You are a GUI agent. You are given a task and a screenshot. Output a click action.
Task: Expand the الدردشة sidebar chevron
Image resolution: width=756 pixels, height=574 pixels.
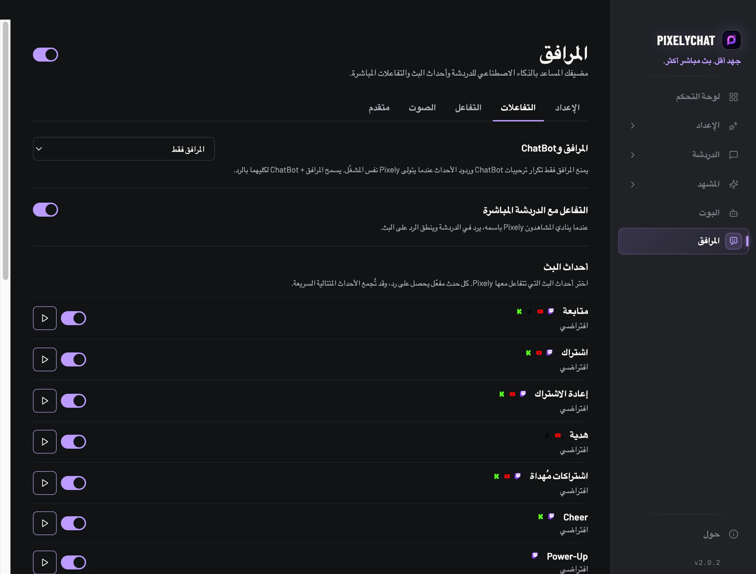pyautogui.click(x=633, y=155)
